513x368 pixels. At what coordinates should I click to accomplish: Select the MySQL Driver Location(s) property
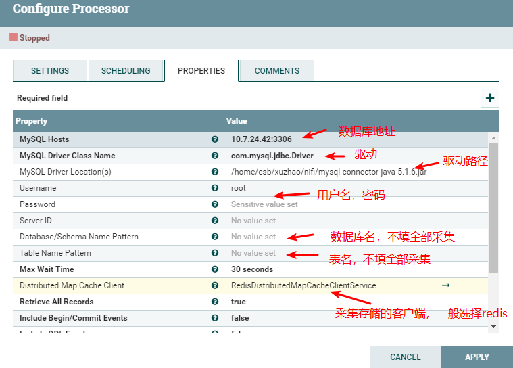pyautogui.click(x=65, y=172)
